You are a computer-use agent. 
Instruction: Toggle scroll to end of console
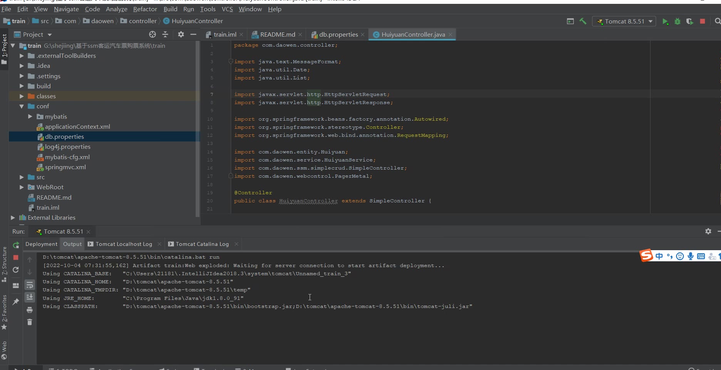(30, 297)
